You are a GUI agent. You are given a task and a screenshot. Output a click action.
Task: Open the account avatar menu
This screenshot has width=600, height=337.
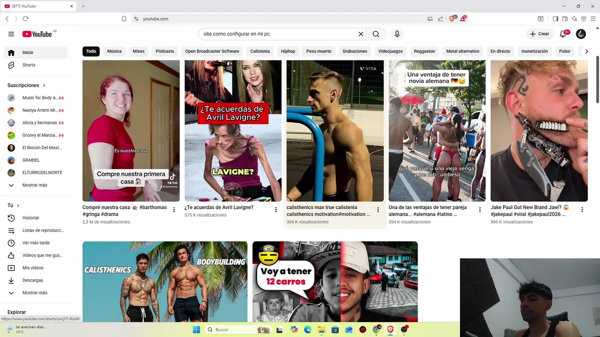pos(581,34)
